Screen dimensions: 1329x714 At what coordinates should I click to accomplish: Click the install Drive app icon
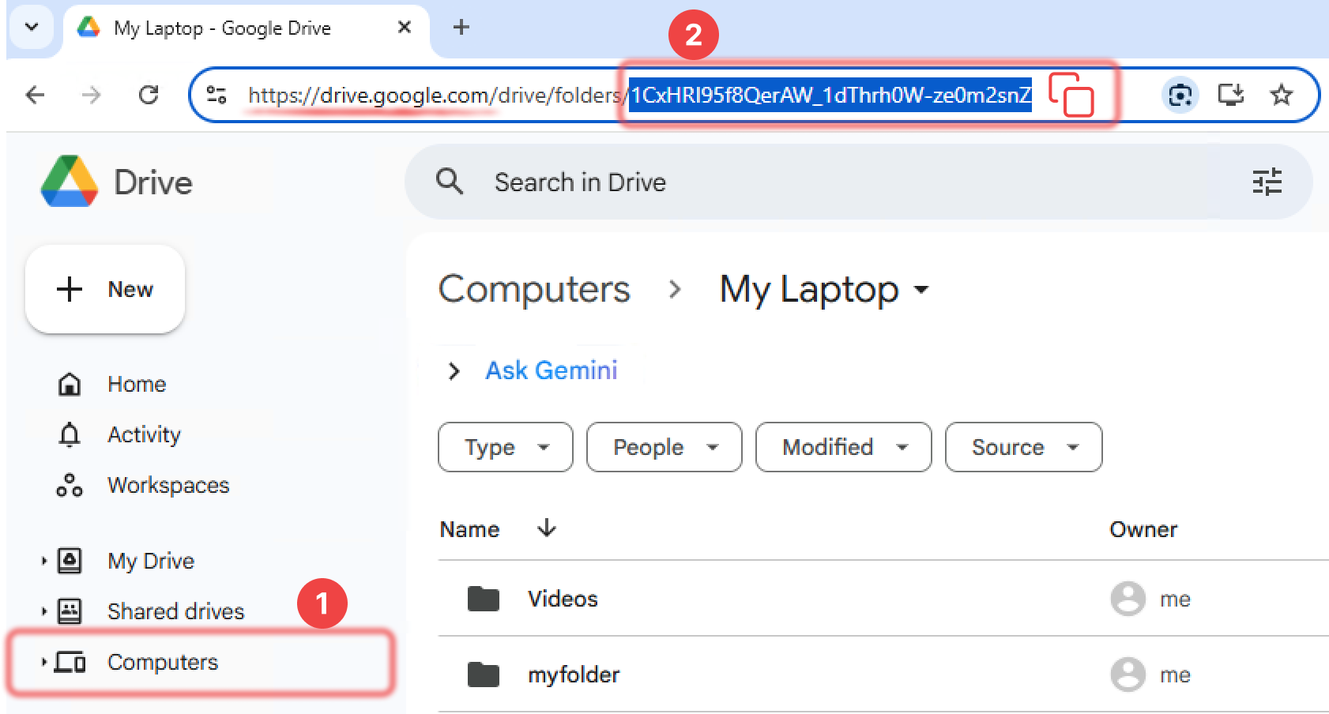1230,95
